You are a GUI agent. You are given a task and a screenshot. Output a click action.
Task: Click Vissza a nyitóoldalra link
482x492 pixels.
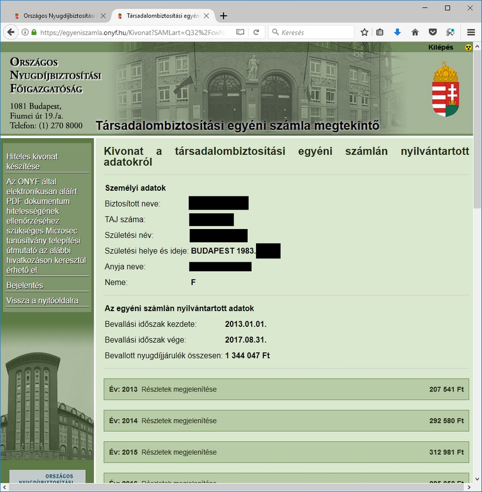click(42, 301)
